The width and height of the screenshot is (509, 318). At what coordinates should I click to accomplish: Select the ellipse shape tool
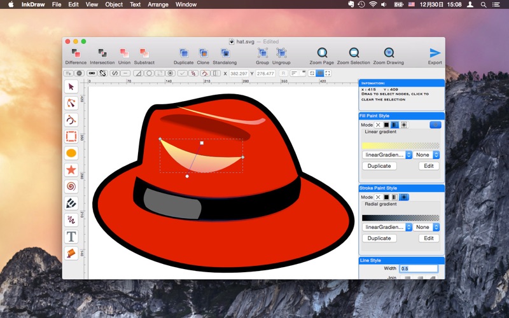pos(71,153)
